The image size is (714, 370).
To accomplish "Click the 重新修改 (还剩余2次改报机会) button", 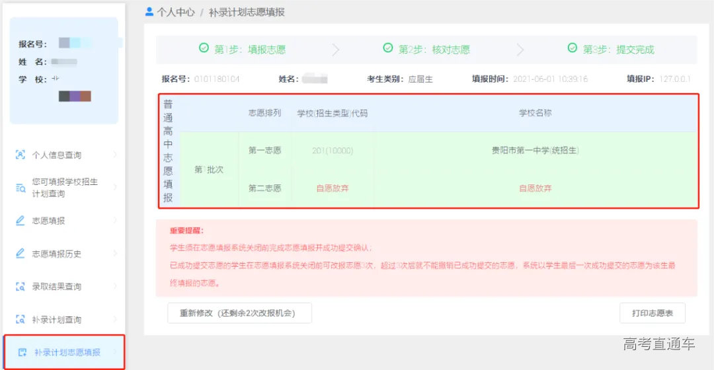I will coord(239,313).
